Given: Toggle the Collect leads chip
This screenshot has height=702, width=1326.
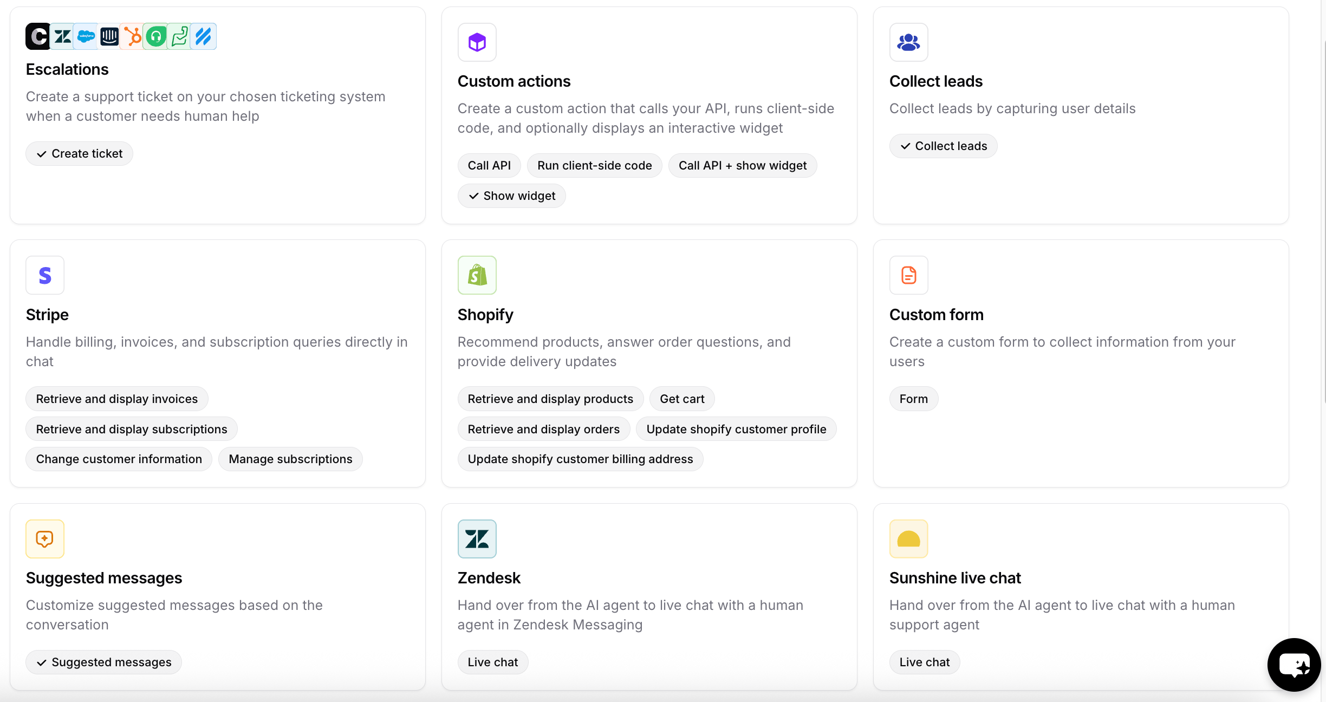Looking at the screenshot, I should coord(943,146).
